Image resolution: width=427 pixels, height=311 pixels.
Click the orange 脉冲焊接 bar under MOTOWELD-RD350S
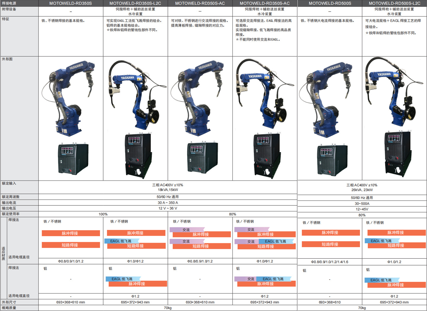click(x=71, y=233)
